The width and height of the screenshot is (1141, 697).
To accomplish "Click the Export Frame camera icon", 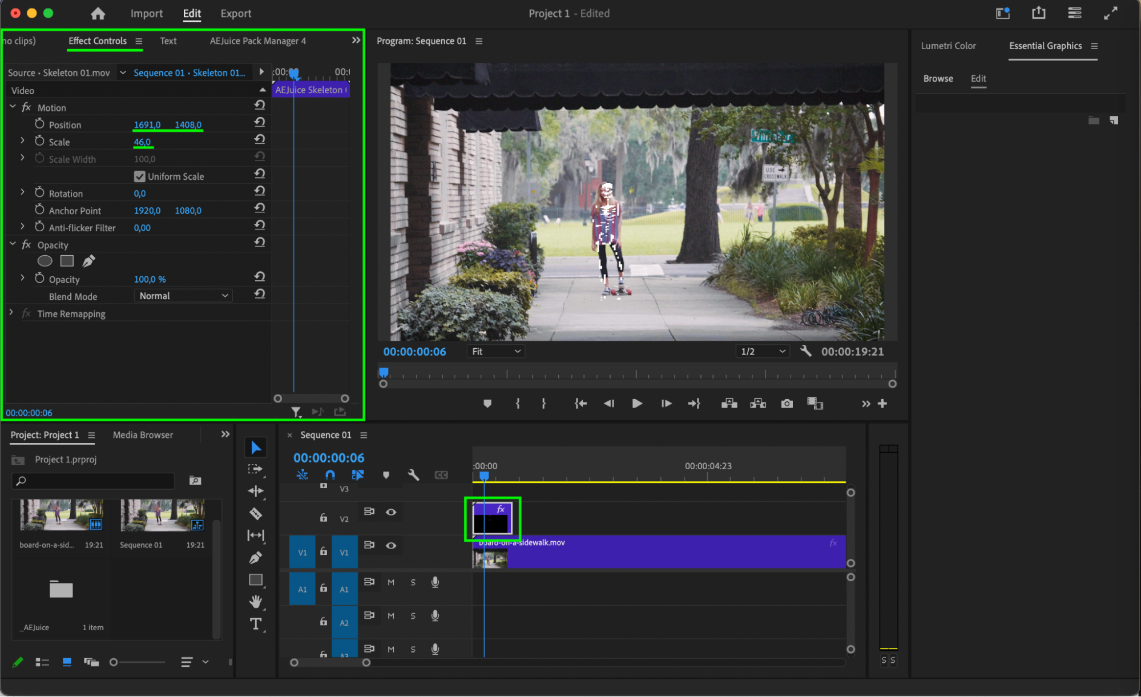I will tap(787, 404).
